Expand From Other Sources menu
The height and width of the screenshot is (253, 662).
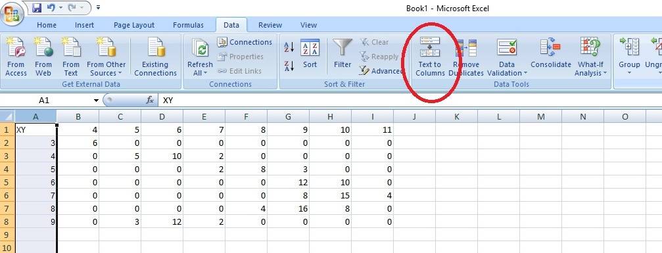coord(106,57)
